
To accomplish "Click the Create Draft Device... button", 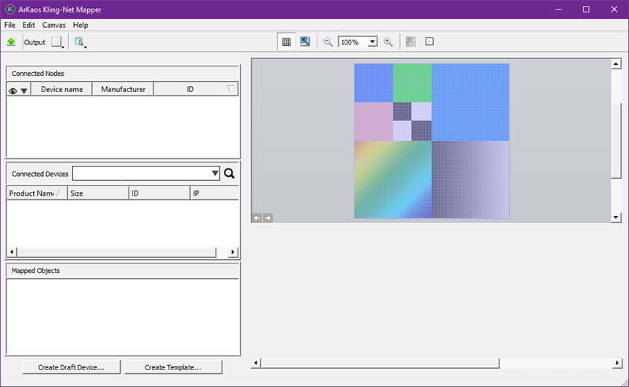I will pyautogui.click(x=72, y=367).
